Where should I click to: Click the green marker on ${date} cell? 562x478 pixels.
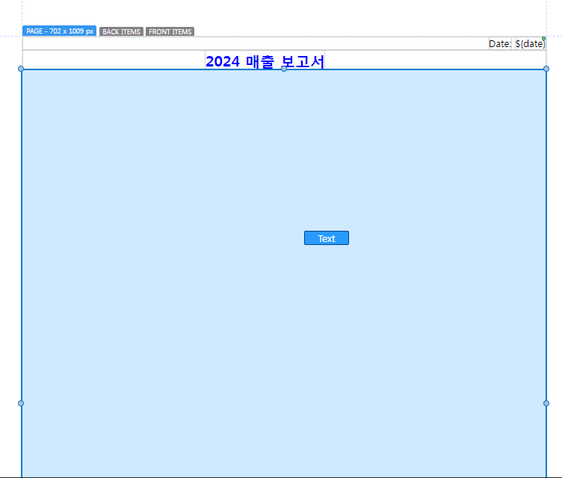[x=544, y=38]
